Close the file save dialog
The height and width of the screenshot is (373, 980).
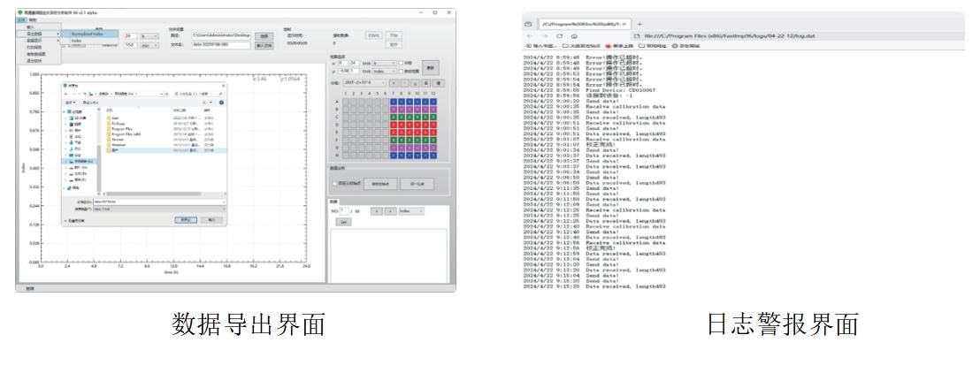222,85
